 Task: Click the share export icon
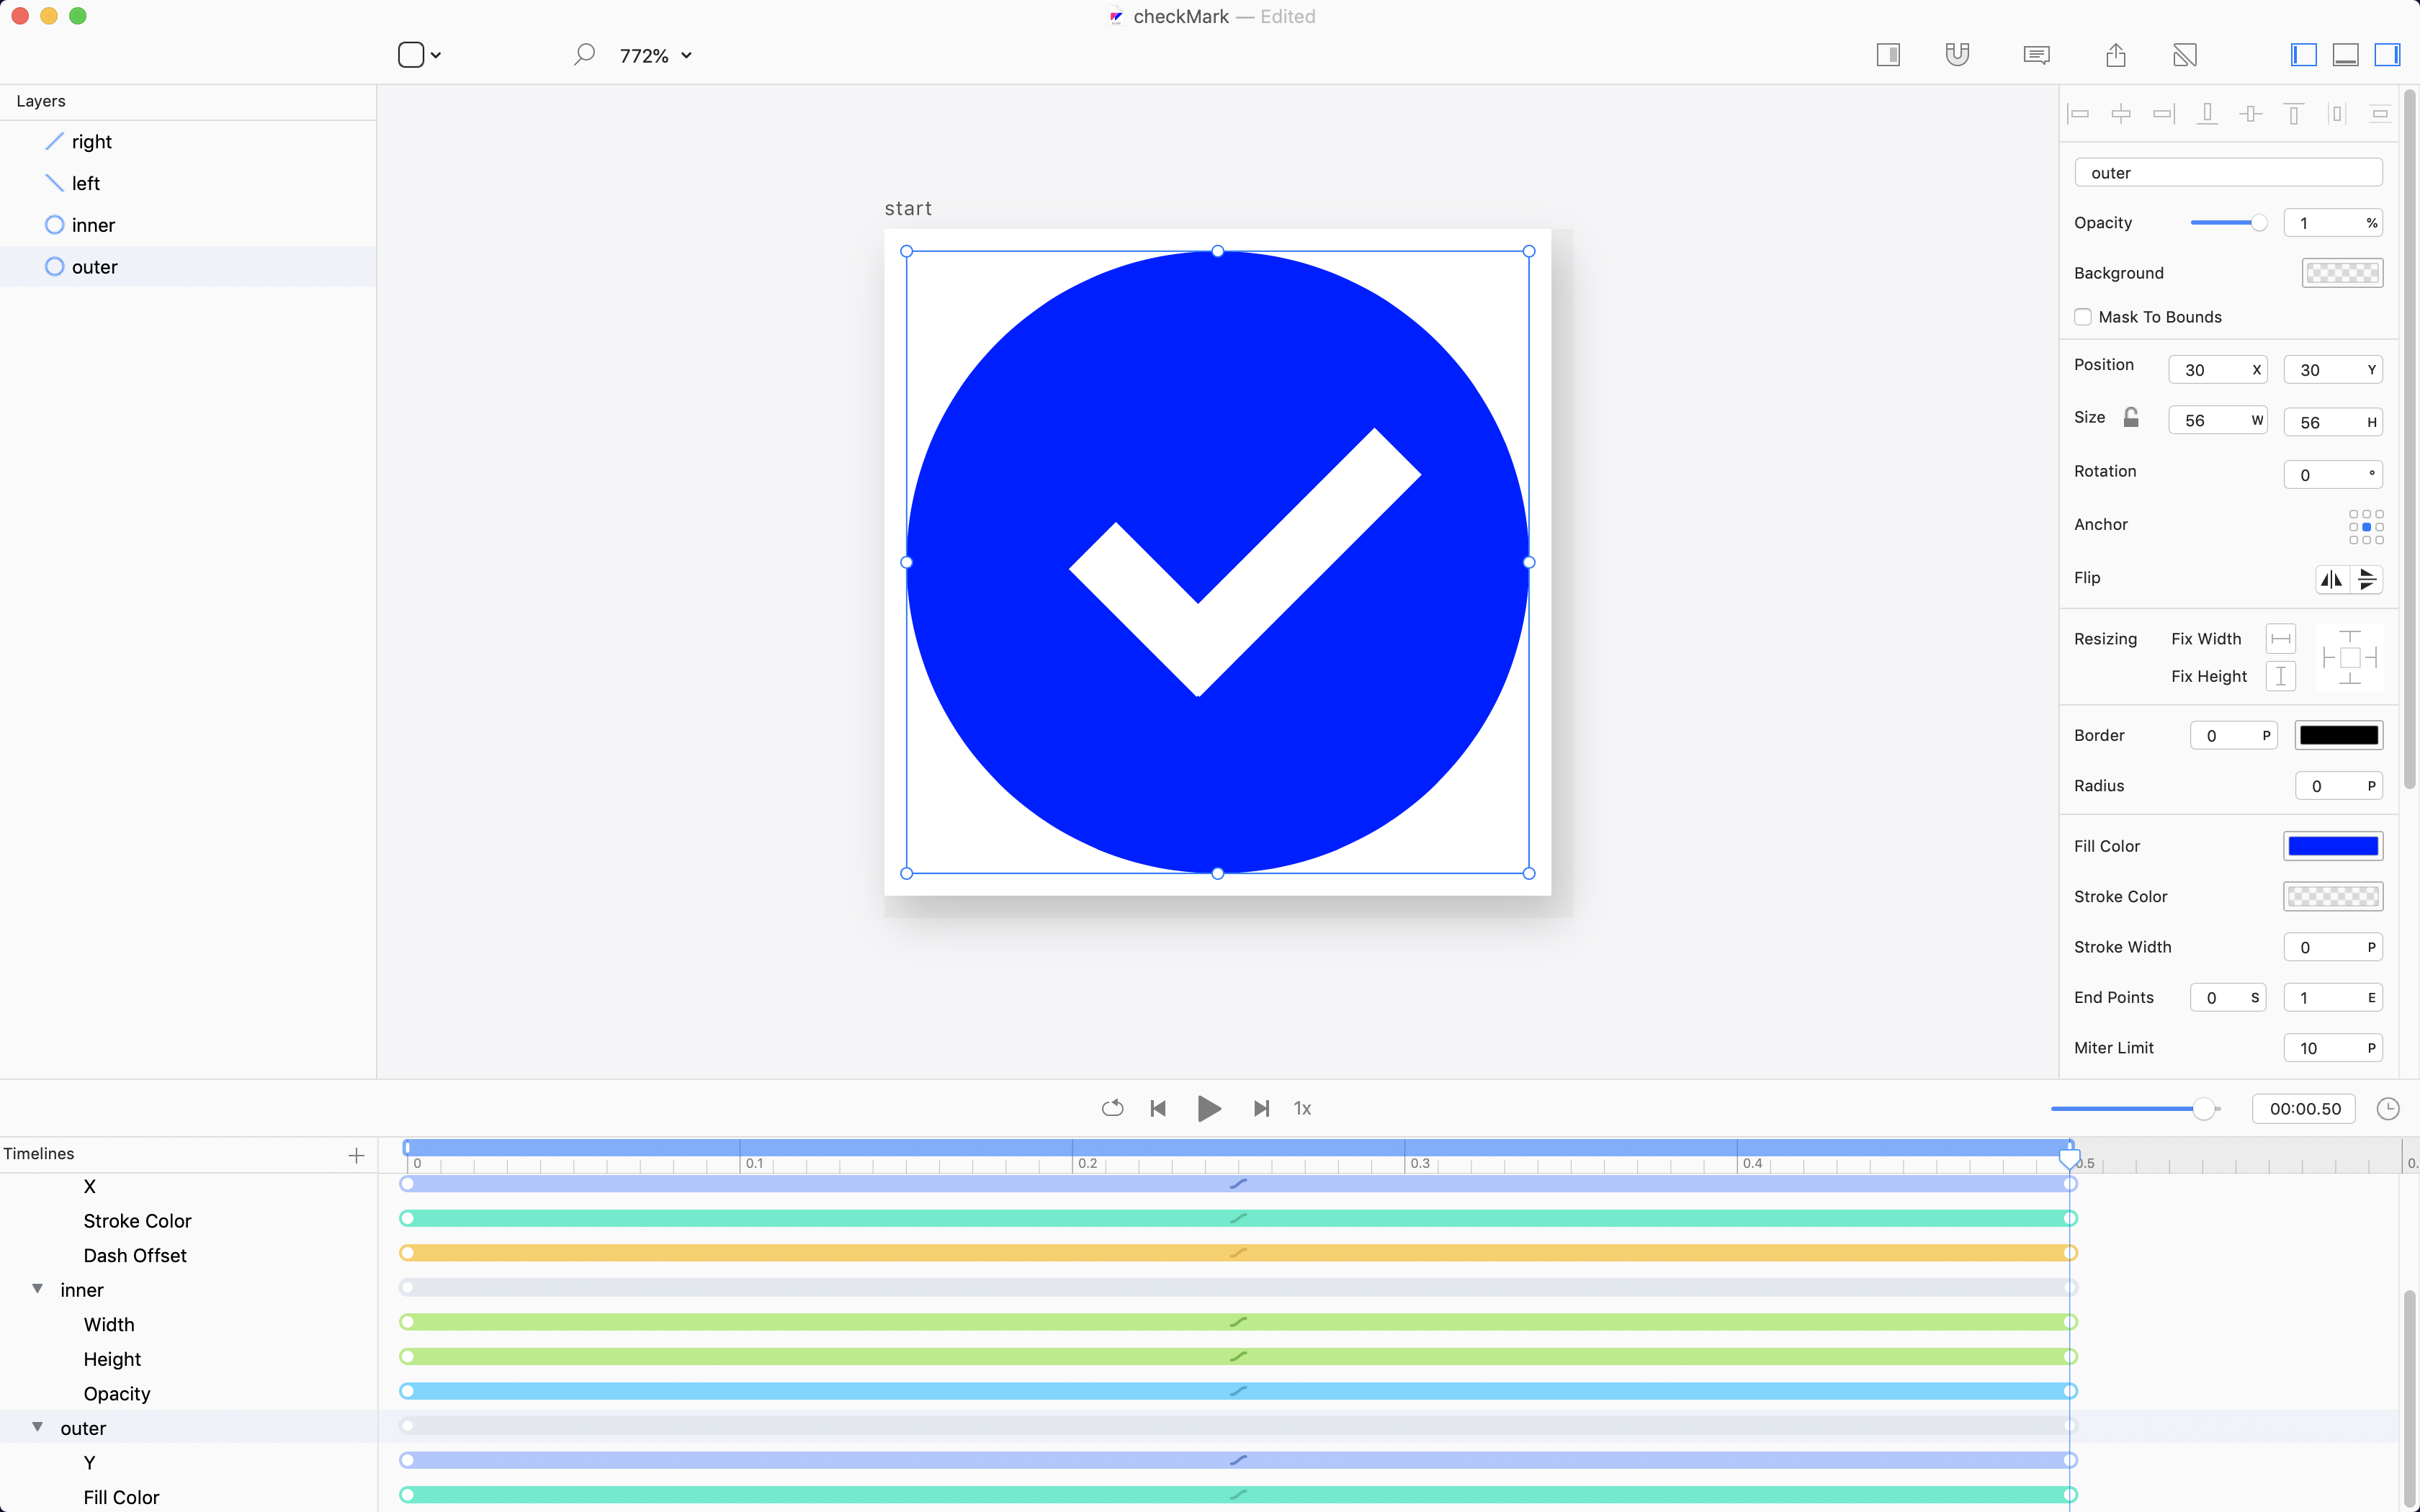(x=2115, y=55)
